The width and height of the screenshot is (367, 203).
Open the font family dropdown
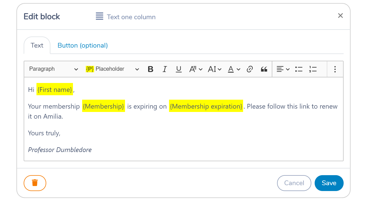coord(196,69)
